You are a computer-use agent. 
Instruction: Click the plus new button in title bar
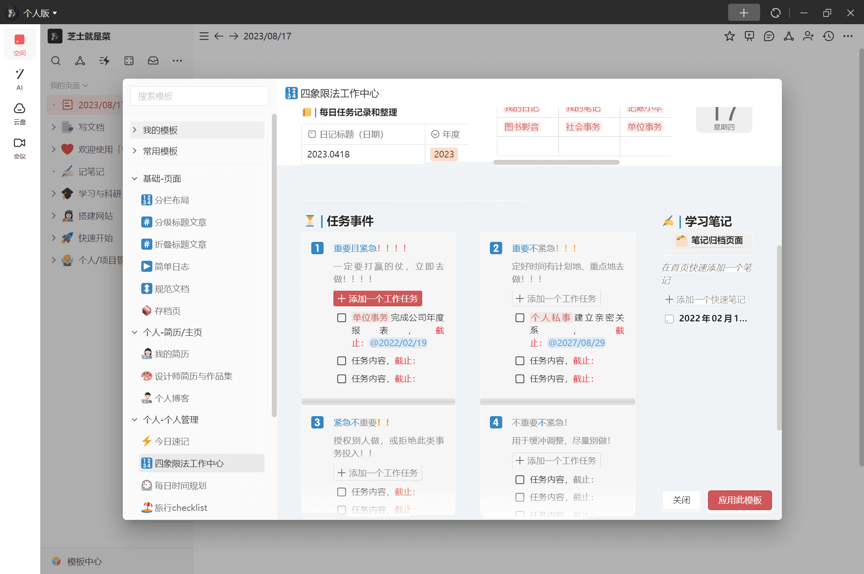point(744,13)
